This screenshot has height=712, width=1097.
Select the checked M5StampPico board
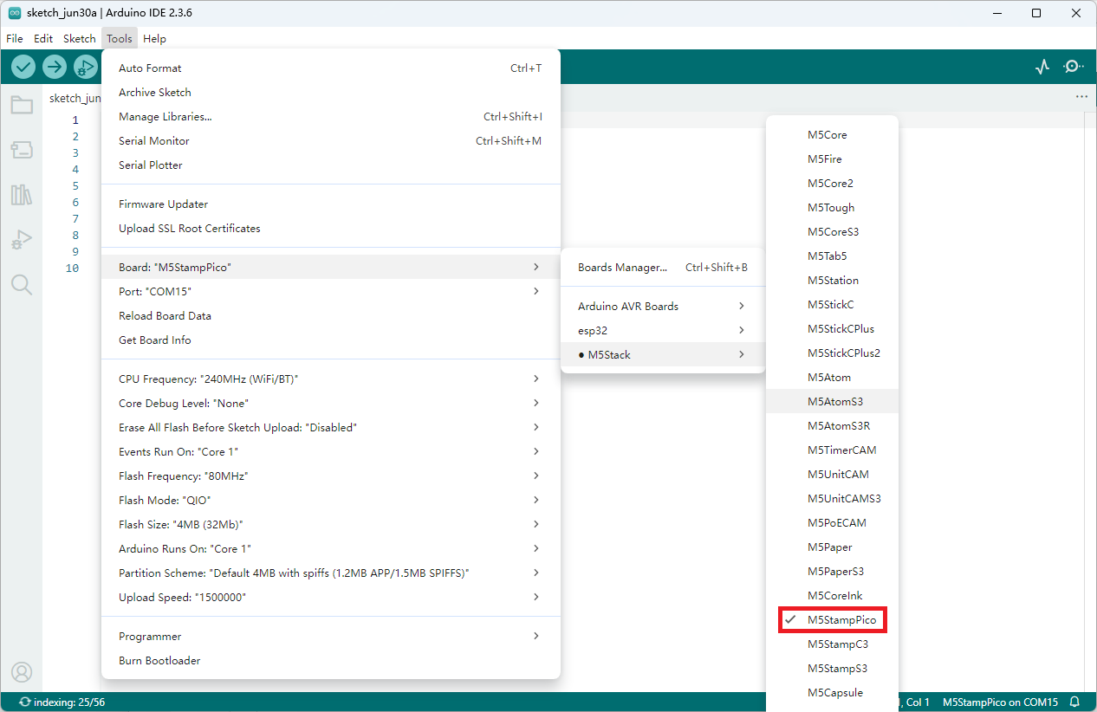click(x=832, y=620)
